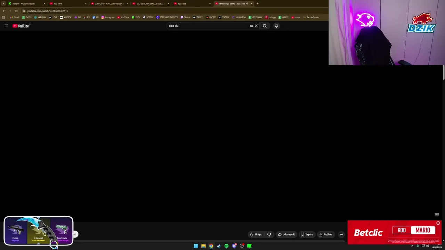Open the browser apps grid icon
Image resolution: width=445 pixels, height=250 pixels.
point(3,17)
